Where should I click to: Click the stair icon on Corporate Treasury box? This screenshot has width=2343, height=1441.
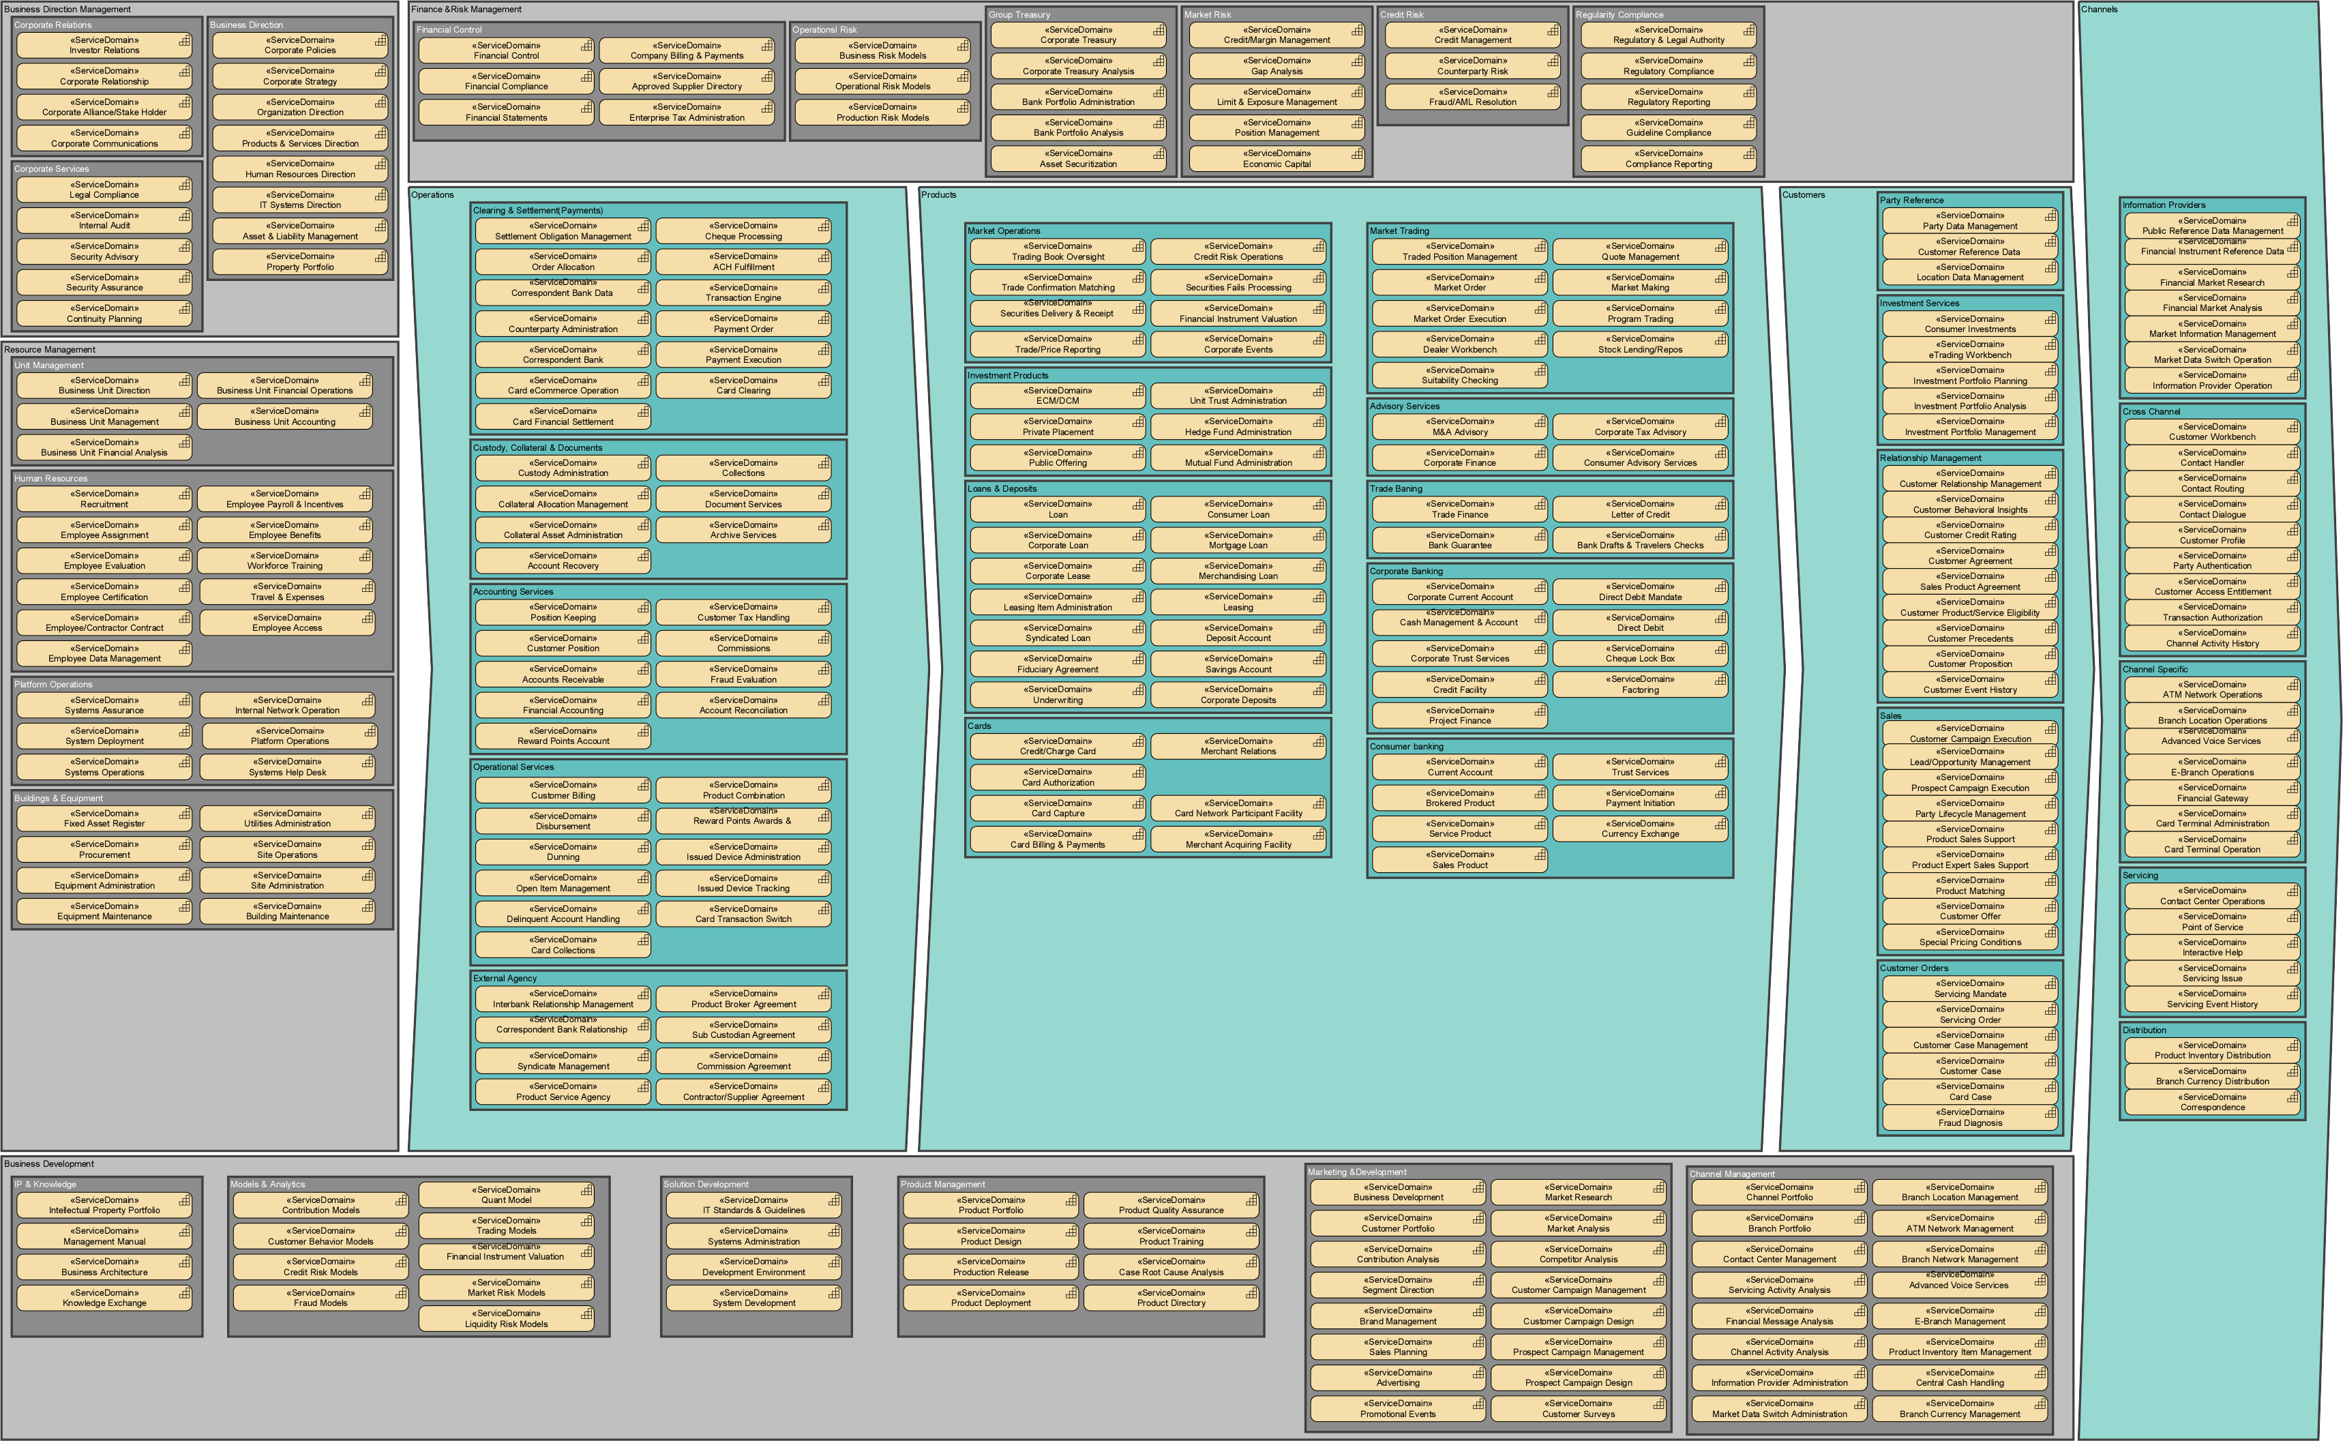(x=1159, y=31)
